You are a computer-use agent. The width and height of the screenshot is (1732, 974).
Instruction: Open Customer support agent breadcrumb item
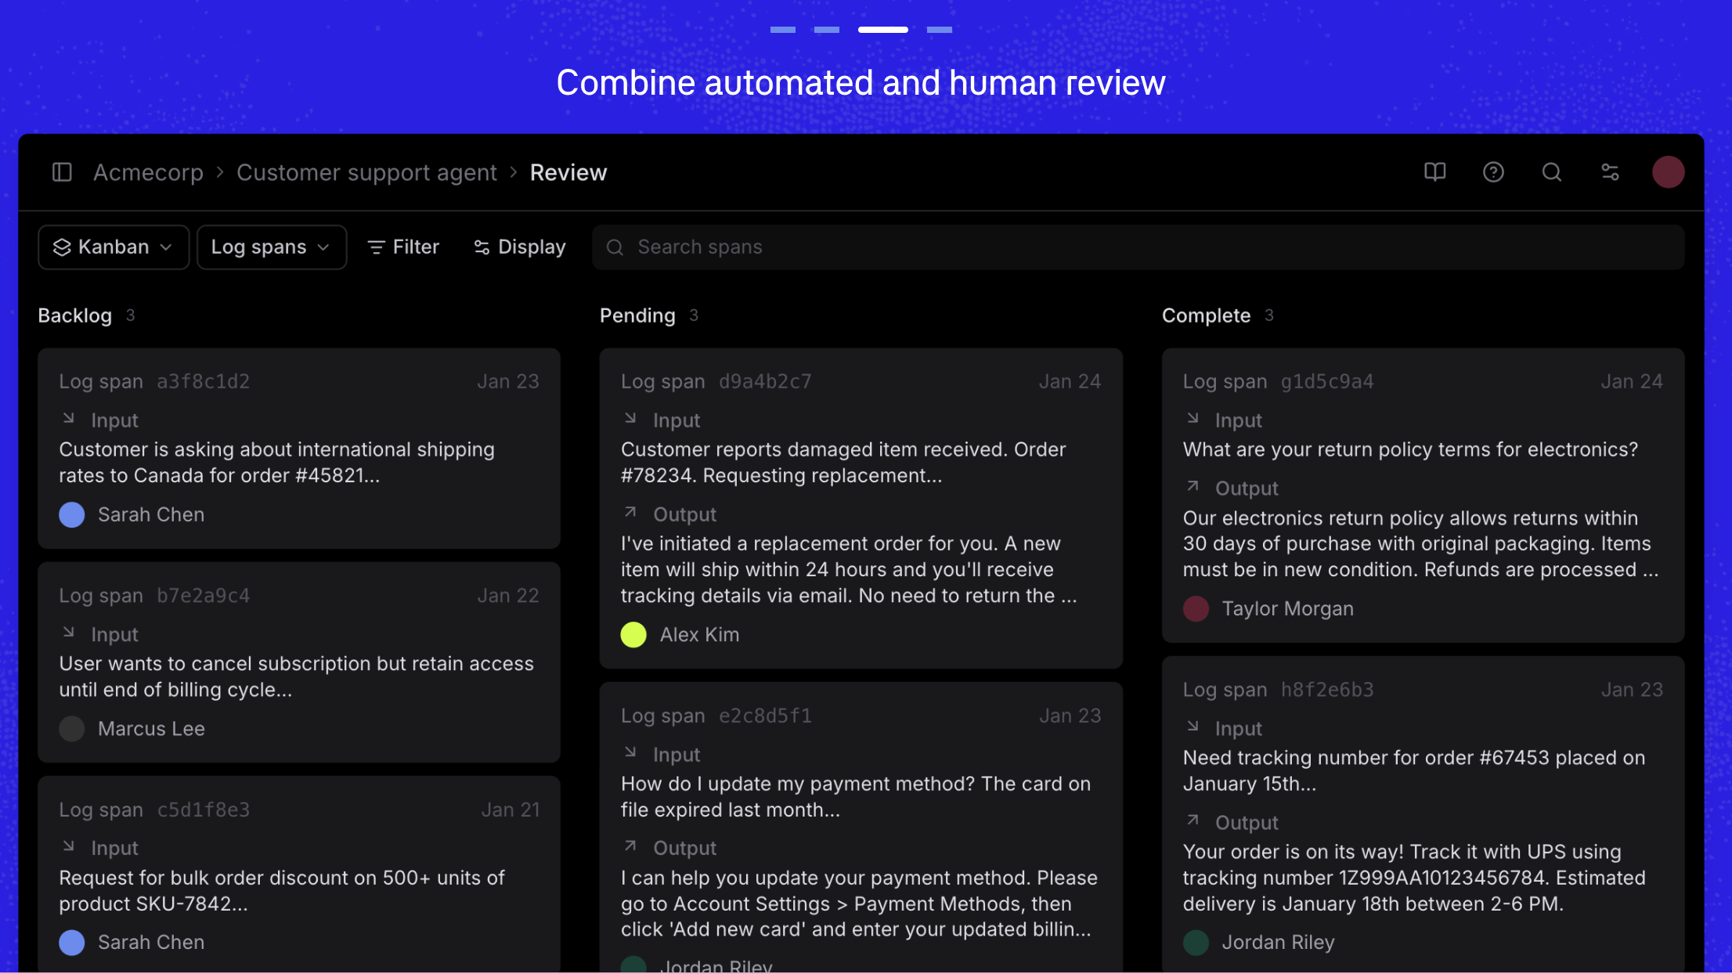[x=367, y=172]
